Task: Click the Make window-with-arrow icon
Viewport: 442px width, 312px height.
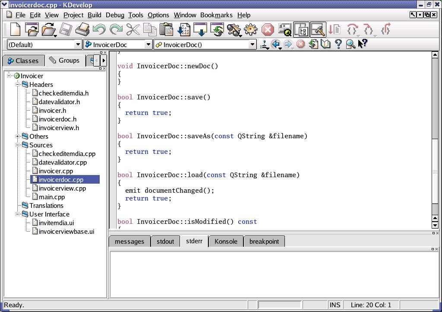Action: pos(200,29)
